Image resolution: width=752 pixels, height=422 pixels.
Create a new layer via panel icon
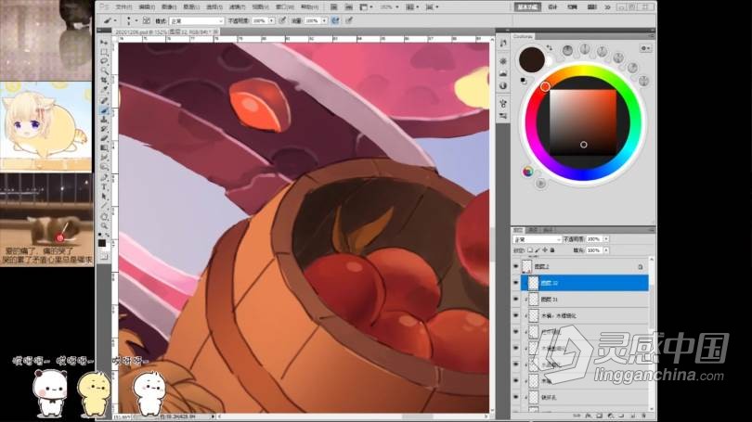(x=632, y=416)
